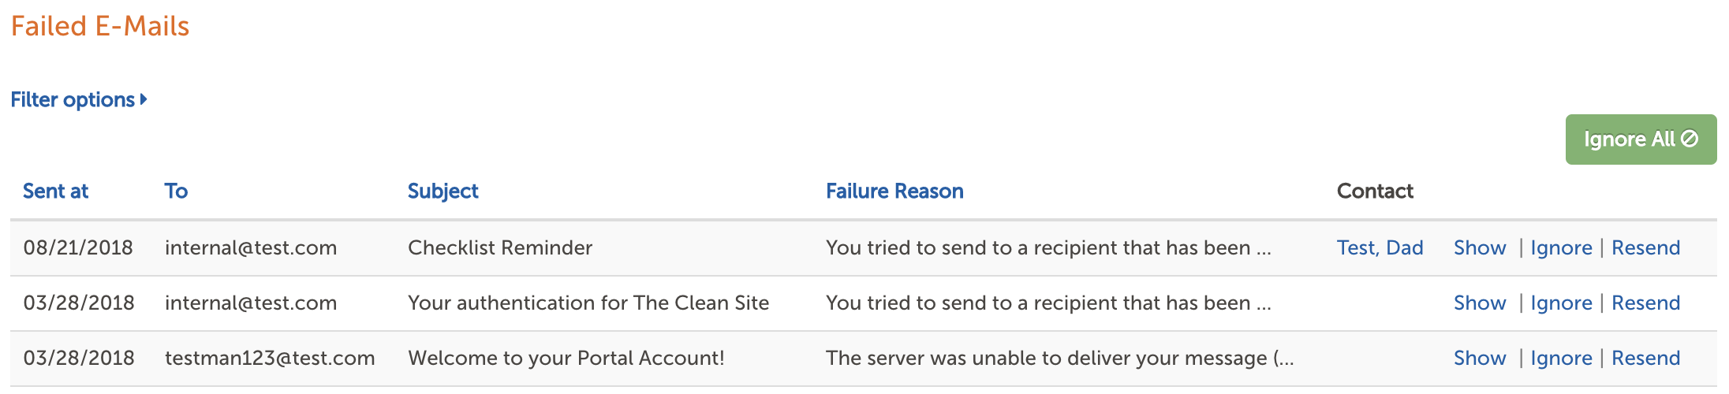The image size is (1729, 394).
Task: Resend the Clean Site authentication email
Action: (x=1645, y=303)
